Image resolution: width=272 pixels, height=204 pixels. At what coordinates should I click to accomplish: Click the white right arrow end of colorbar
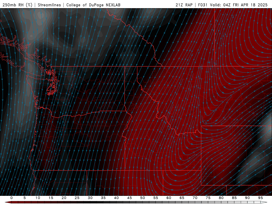click(264, 202)
